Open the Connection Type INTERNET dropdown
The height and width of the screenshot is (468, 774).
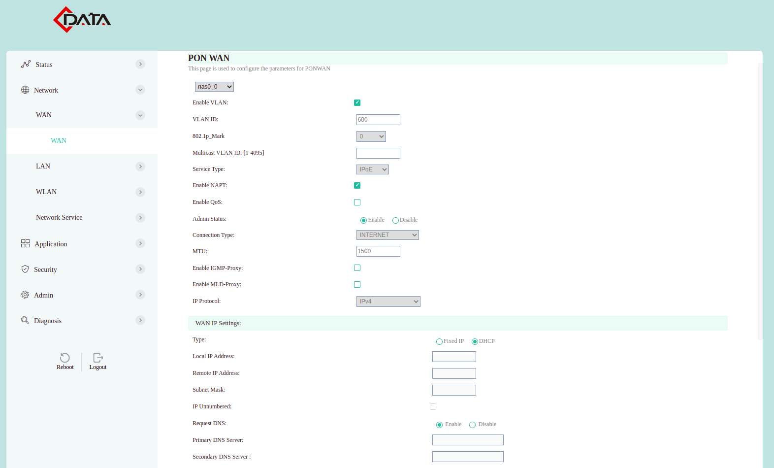(387, 235)
